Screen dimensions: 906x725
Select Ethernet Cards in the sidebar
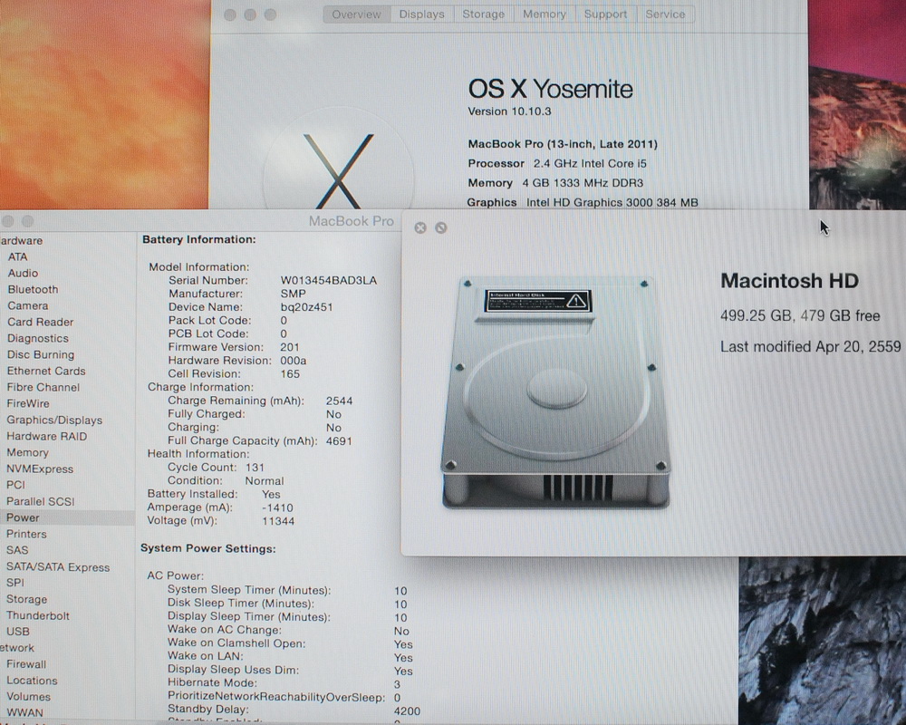(x=46, y=371)
